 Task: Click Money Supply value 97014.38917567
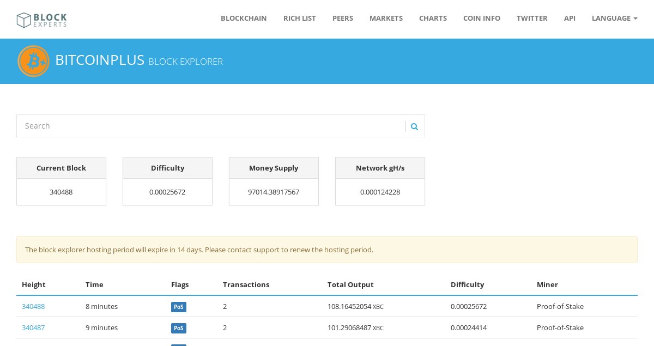click(274, 192)
